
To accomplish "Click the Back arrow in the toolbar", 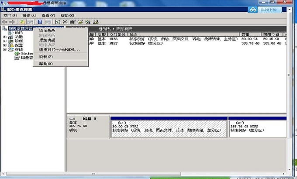I will [5, 21].
